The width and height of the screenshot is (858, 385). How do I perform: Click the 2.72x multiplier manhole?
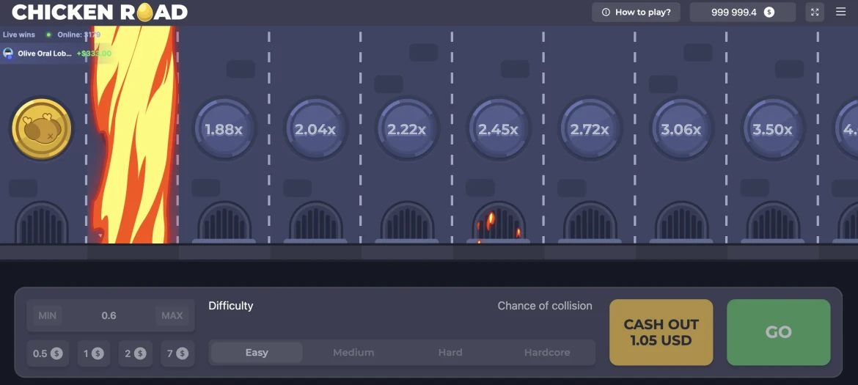(x=590, y=129)
